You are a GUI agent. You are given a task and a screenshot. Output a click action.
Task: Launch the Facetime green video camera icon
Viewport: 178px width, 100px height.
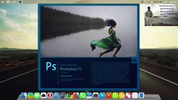[x=37, y=95]
